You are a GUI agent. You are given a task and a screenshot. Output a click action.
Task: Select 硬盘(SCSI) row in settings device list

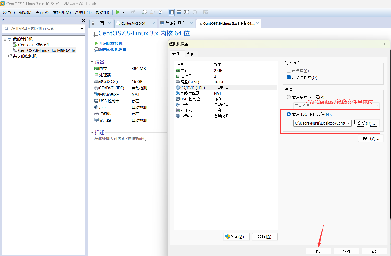coord(226,82)
